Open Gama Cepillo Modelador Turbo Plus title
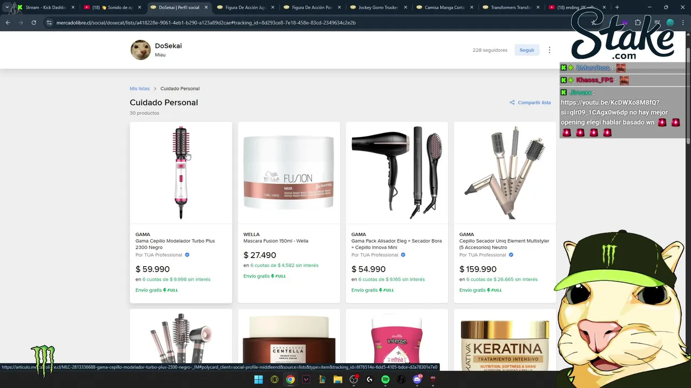This screenshot has height=388, width=691. tap(175, 244)
